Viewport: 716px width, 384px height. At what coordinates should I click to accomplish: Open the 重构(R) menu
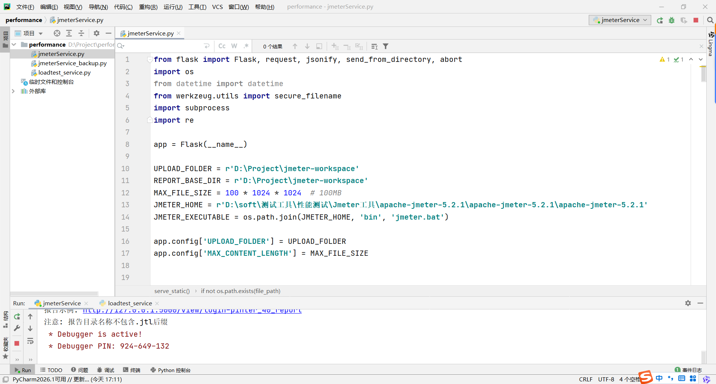point(148,7)
